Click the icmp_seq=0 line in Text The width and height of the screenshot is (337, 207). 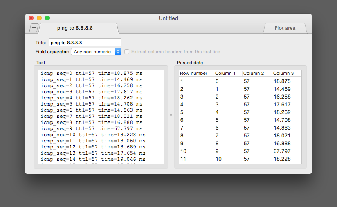[92, 73]
